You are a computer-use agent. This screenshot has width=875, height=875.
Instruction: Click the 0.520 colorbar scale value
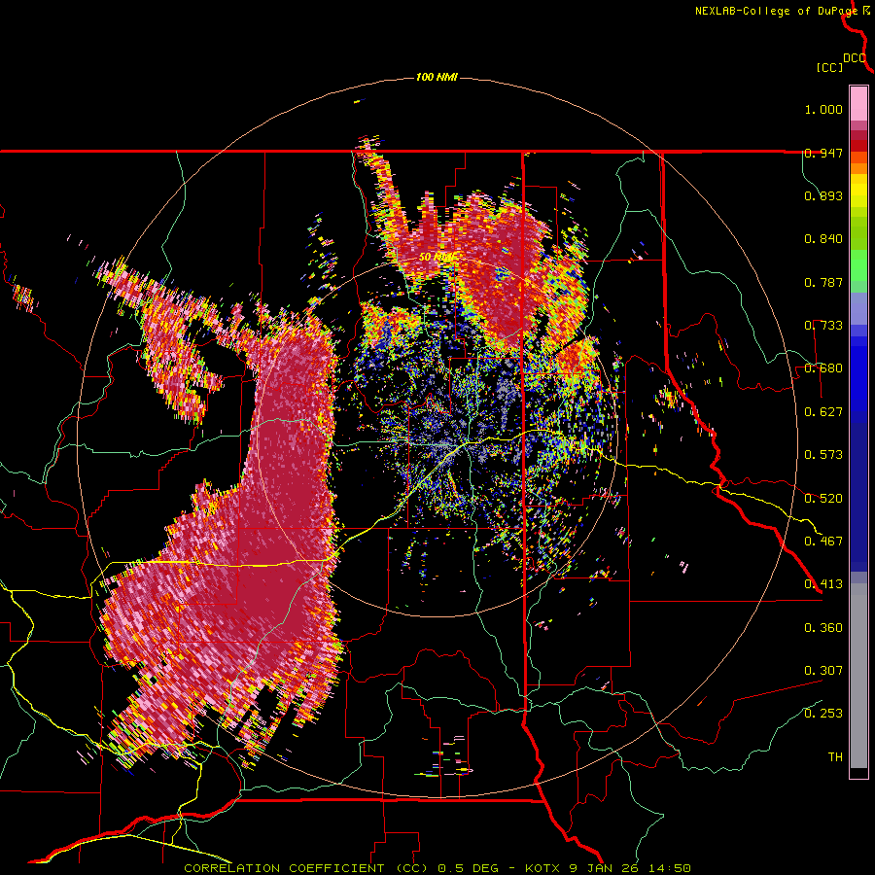pyautogui.click(x=823, y=499)
